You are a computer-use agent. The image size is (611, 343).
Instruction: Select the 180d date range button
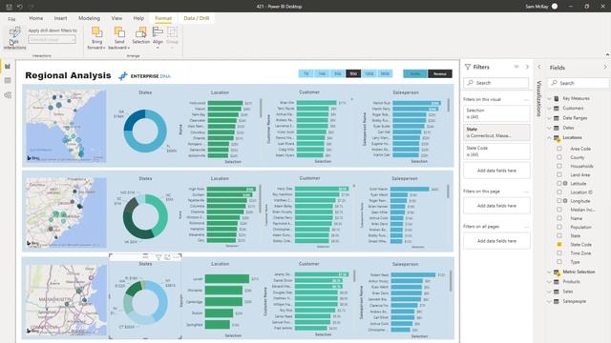coord(369,73)
